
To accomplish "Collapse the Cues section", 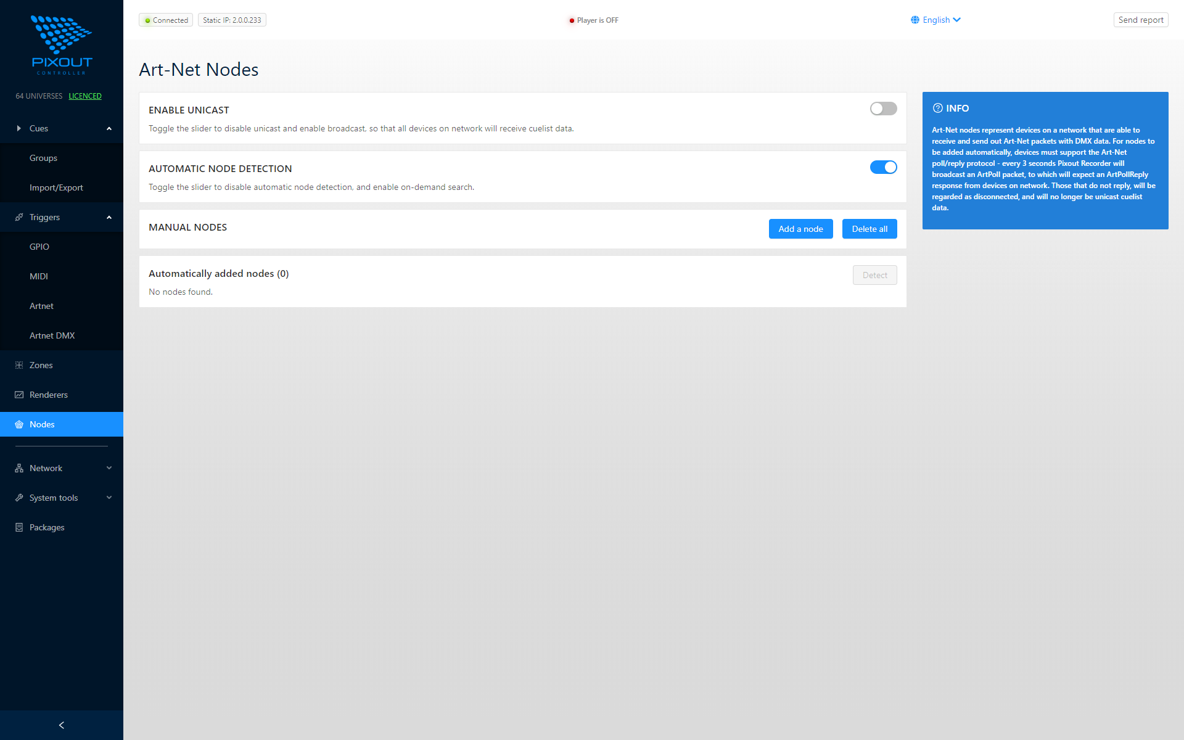I will point(109,128).
